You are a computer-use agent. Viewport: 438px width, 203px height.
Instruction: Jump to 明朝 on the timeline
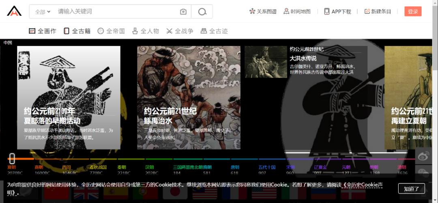point(374,167)
